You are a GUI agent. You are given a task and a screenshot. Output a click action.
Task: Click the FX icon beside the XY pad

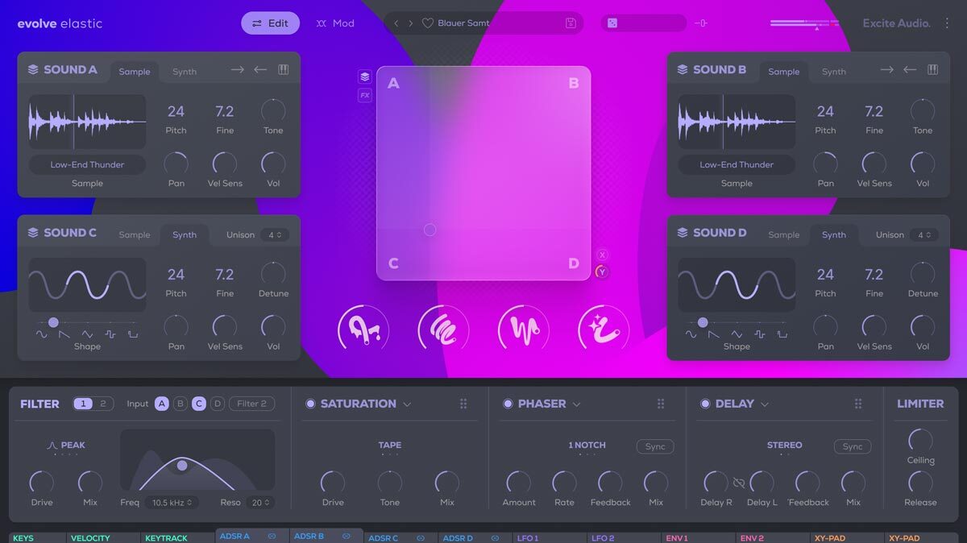(365, 95)
